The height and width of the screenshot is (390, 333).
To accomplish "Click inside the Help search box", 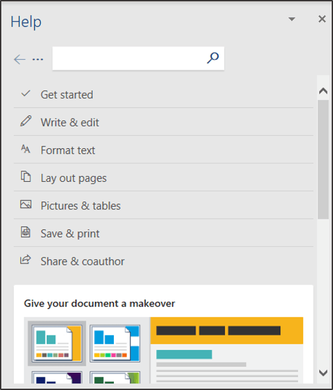I will coord(129,58).
